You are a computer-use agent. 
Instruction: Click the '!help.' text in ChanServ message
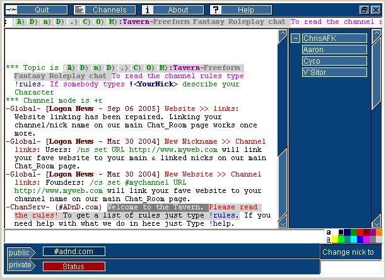[221, 223]
